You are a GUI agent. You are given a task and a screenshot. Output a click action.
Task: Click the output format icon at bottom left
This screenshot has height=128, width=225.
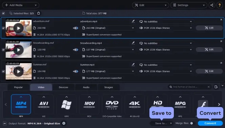(5, 123)
